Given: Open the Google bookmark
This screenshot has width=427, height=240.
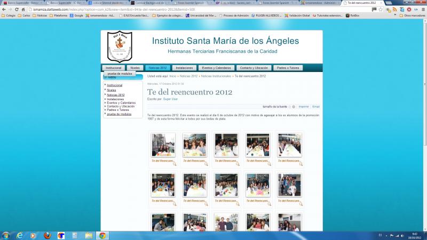Looking at the screenshot, I should (x=76, y=16).
